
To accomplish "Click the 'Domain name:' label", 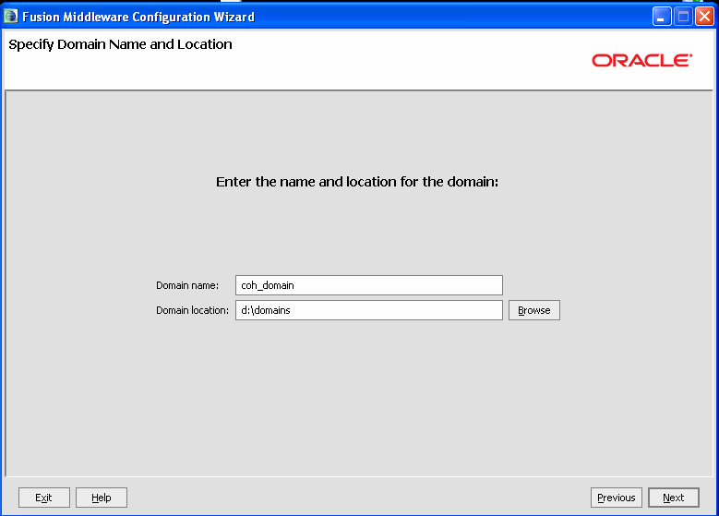I will pos(187,285).
